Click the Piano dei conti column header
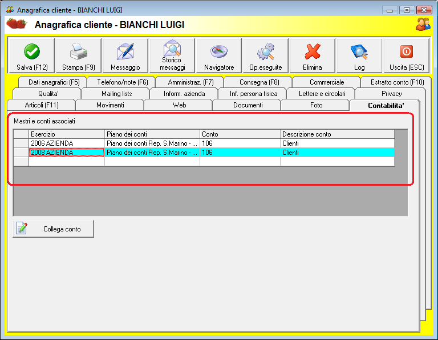Screen dimensions: 438x340 click(x=152, y=134)
